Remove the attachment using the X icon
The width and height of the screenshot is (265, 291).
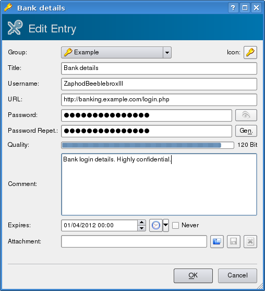250,241
